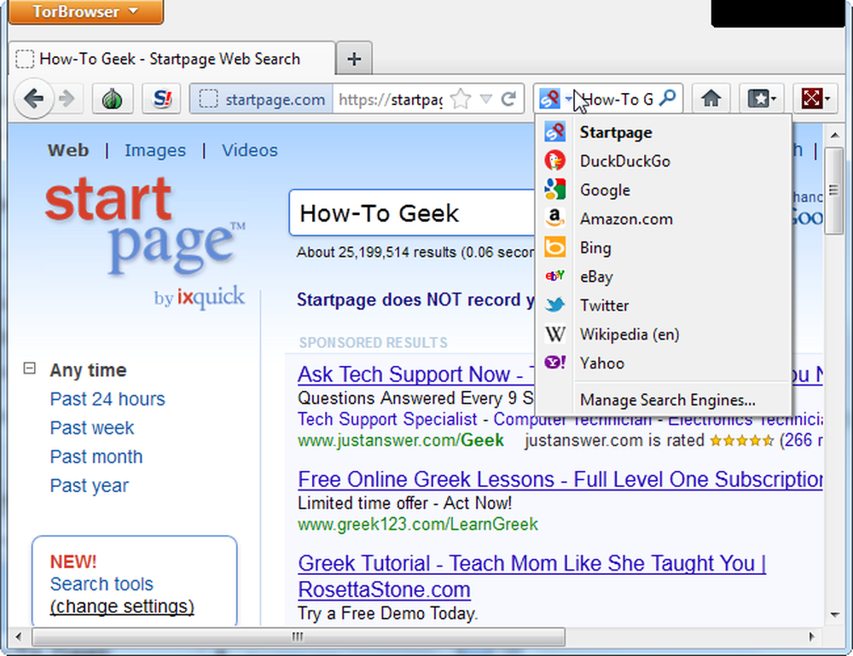Click the toolbar search text field
853x656 pixels.
[617, 99]
